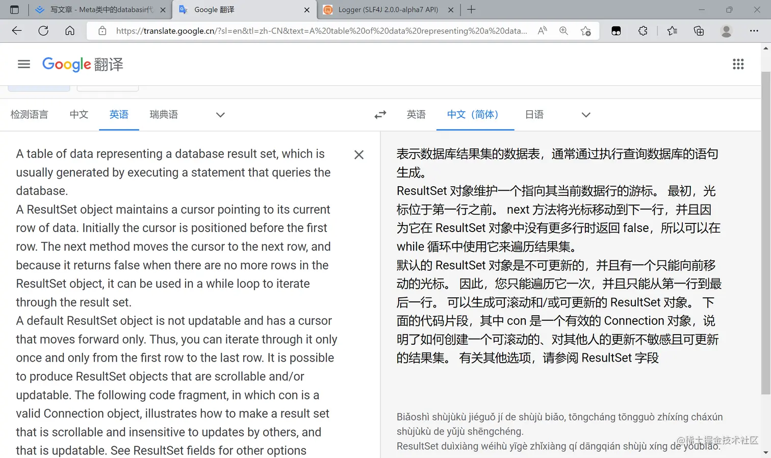Screen dimensions: 771x458
Task: Refresh the current page
Action: [43, 31]
